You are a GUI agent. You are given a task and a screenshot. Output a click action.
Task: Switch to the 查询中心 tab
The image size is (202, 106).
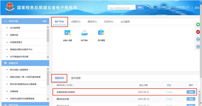coord(92,22)
